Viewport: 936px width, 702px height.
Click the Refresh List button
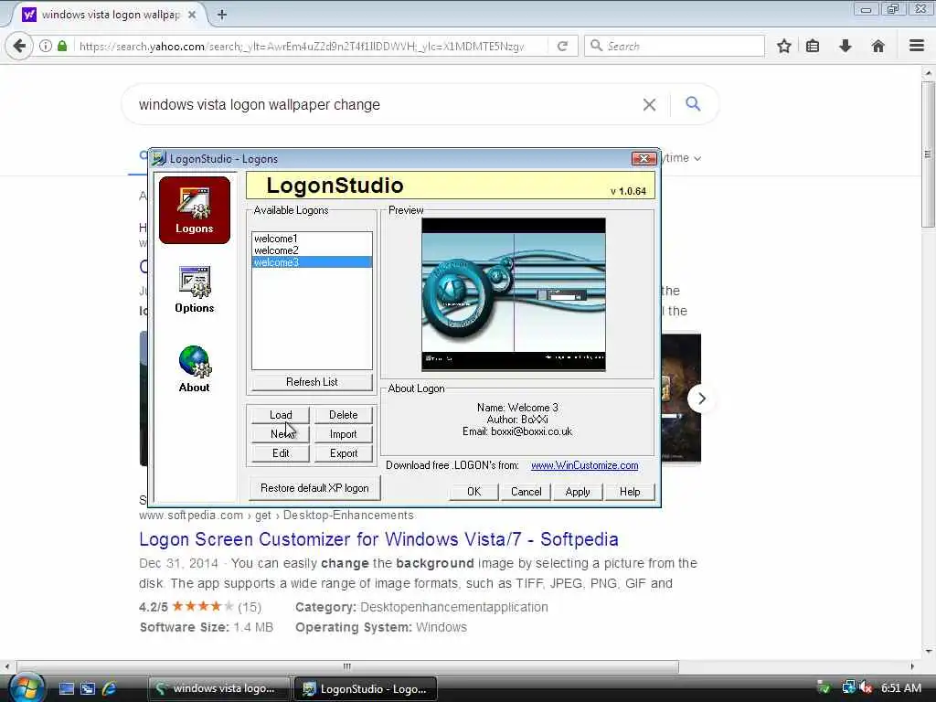click(x=313, y=382)
